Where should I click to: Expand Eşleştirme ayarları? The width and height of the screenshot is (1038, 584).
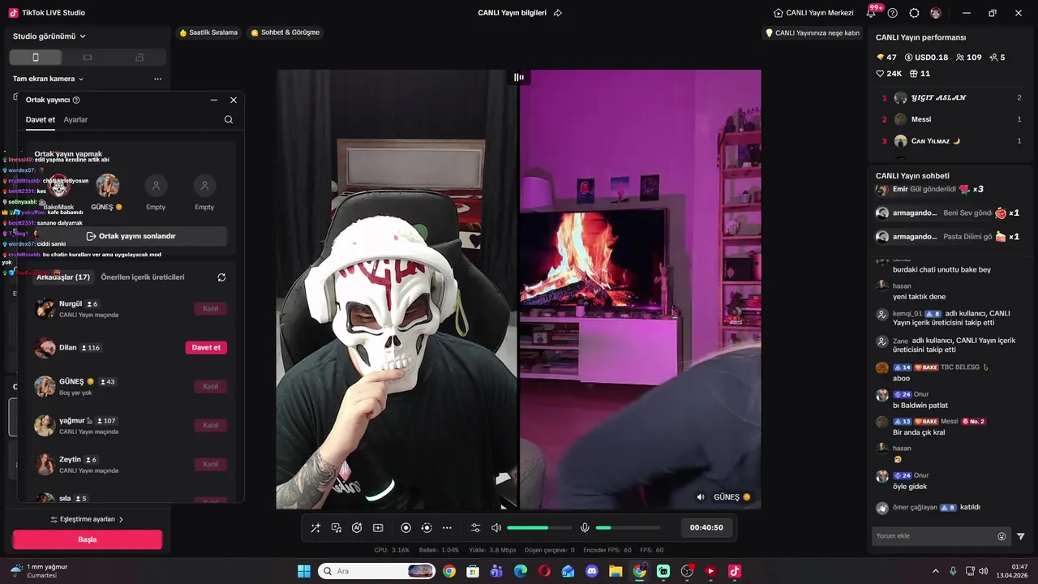88,519
